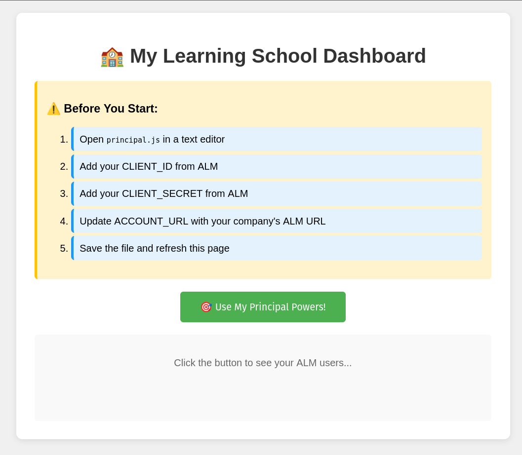The height and width of the screenshot is (455, 522).
Task: Click the school building emoji in the title
Action: pyautogui.click(x=112, y=57)
